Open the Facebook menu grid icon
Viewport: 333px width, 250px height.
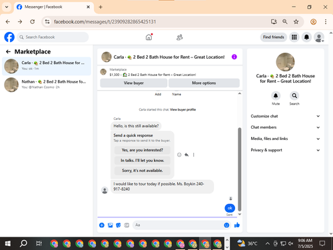tap(294, 37)
